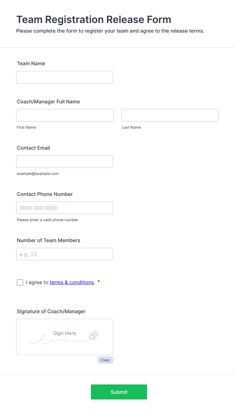The height and width of the screenshot is (412, 235).
Task: Click the Coach/Manager Full Name label
Action: (48, 102)
